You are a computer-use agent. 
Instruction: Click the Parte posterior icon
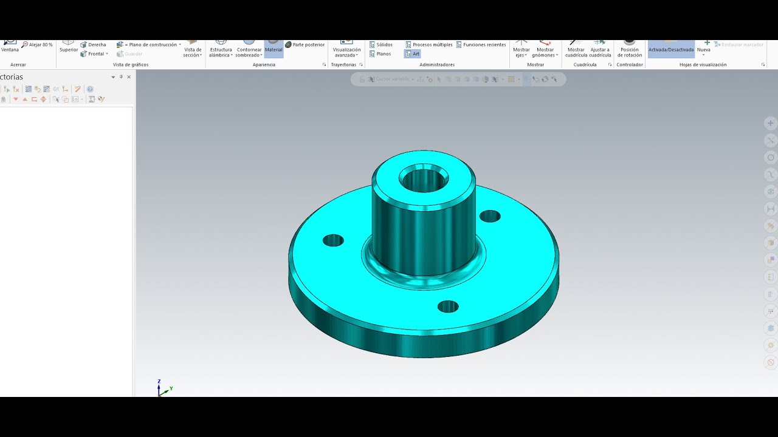point(288,44)
